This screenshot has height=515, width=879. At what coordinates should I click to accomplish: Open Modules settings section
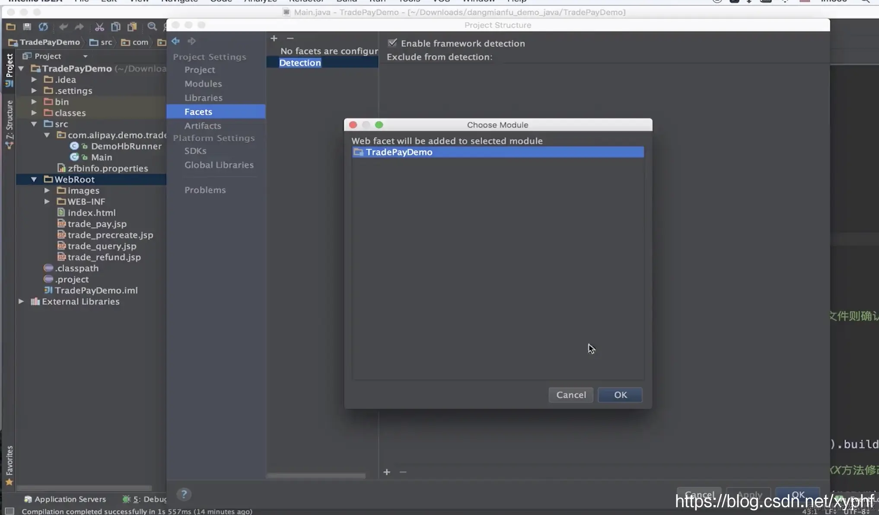tap(203, 84)
